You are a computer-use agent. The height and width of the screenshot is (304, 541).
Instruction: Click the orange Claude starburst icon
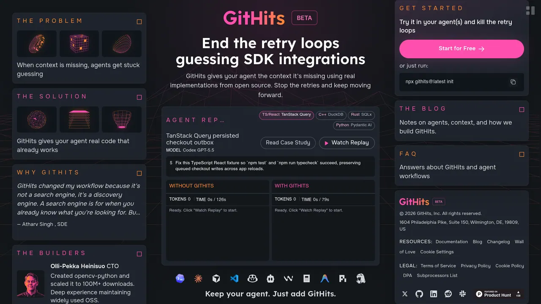tap(198, 279)
